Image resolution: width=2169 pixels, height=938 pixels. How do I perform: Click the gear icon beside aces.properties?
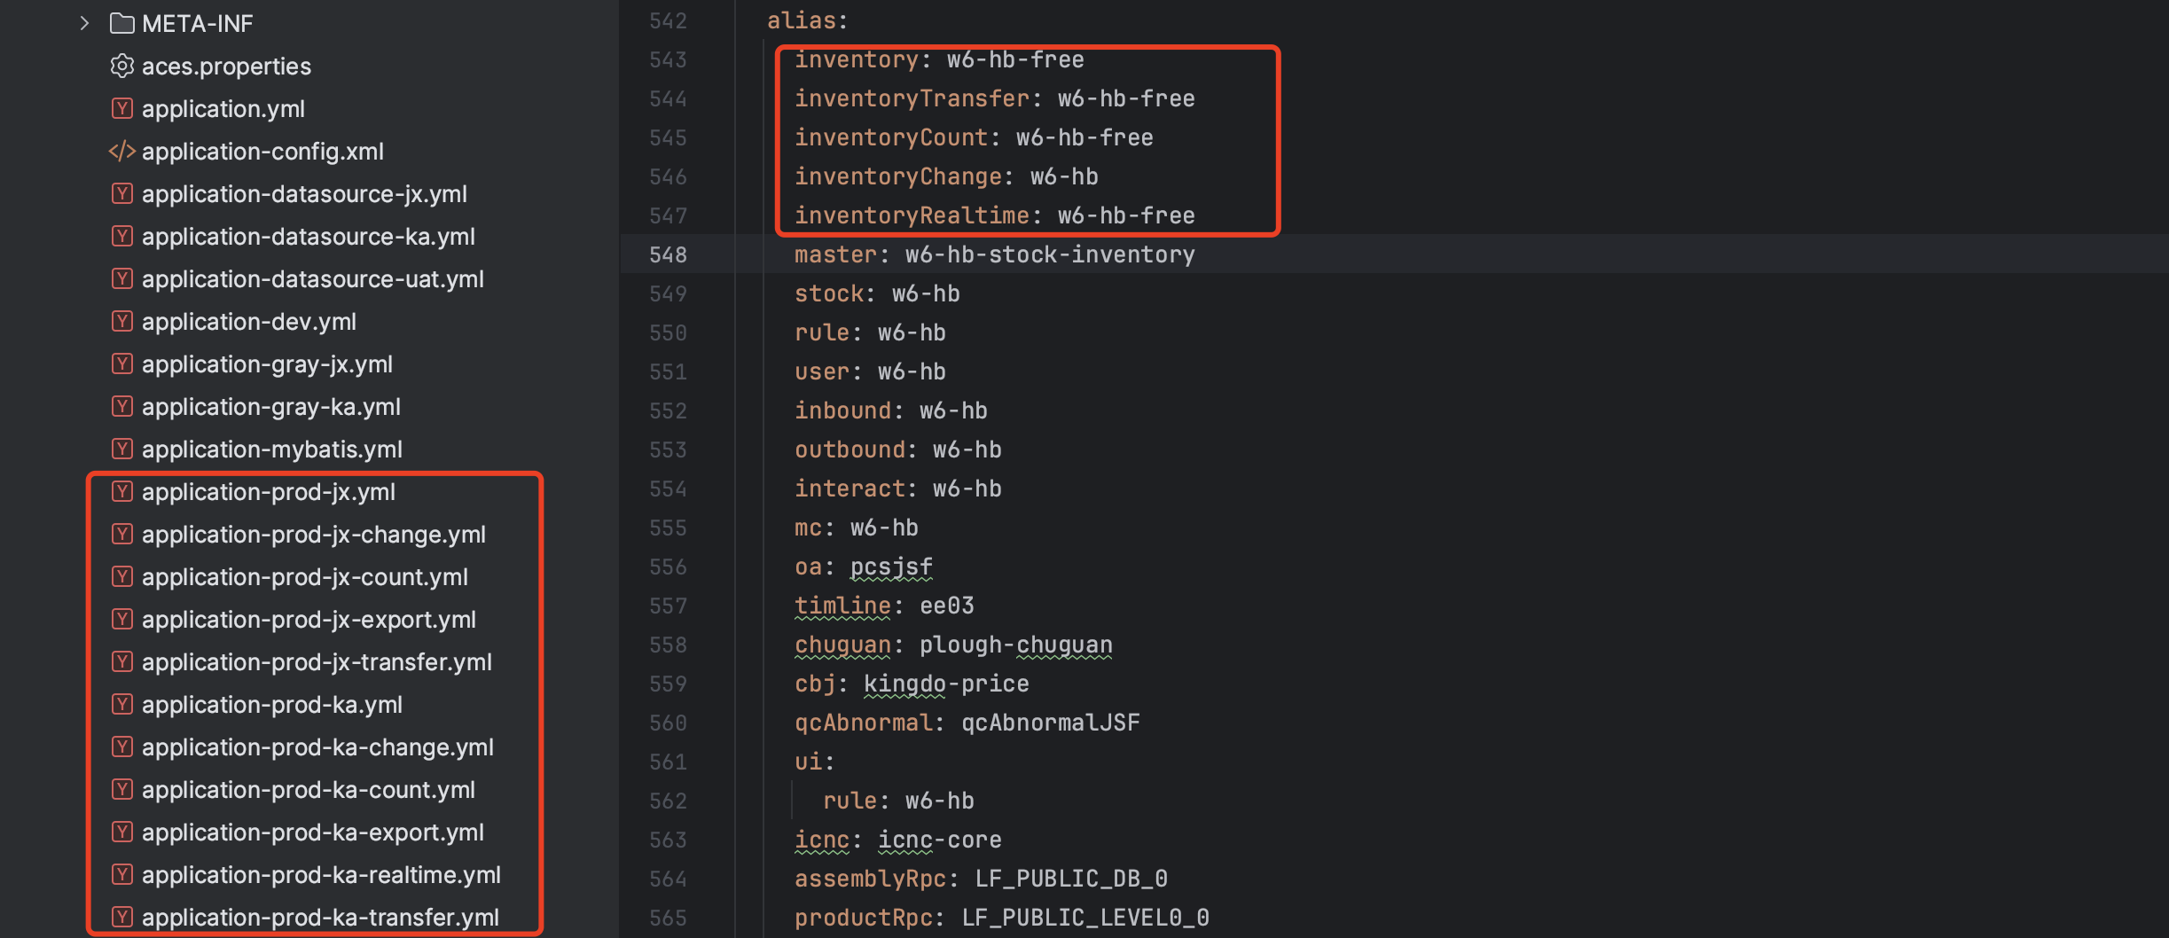click(121, 66)
